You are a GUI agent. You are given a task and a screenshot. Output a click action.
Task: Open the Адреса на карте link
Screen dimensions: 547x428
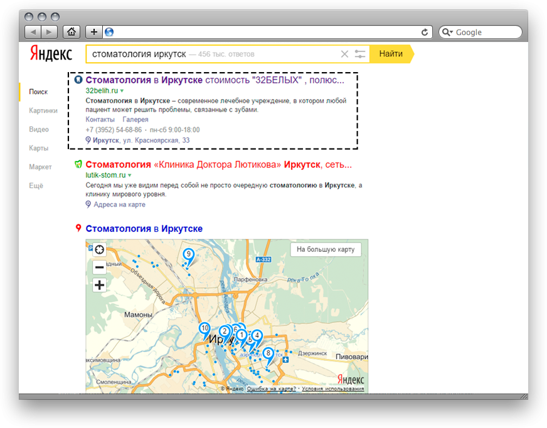(x=119, y=204)
